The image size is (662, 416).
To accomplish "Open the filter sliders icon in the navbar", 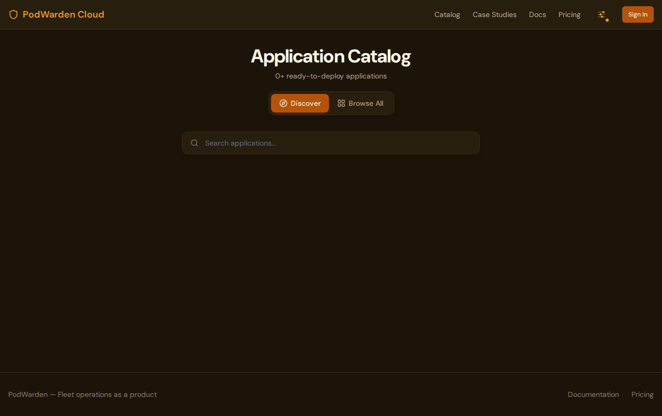I will (x=601, y=15).
